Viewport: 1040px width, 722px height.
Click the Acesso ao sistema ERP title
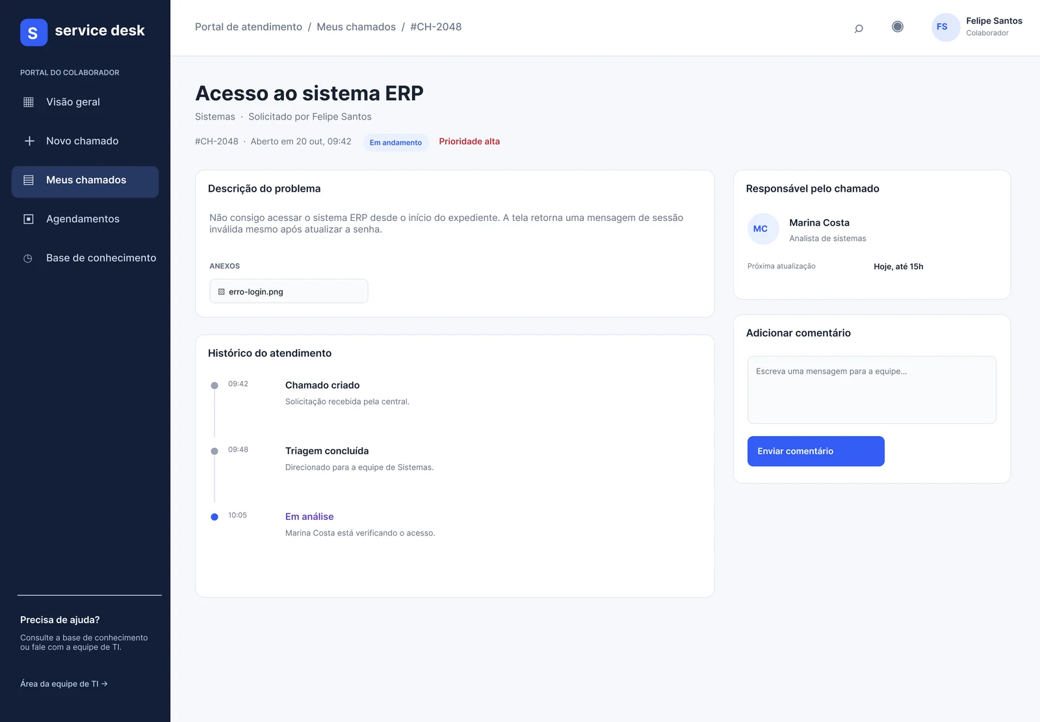click(x=309, y=93)
